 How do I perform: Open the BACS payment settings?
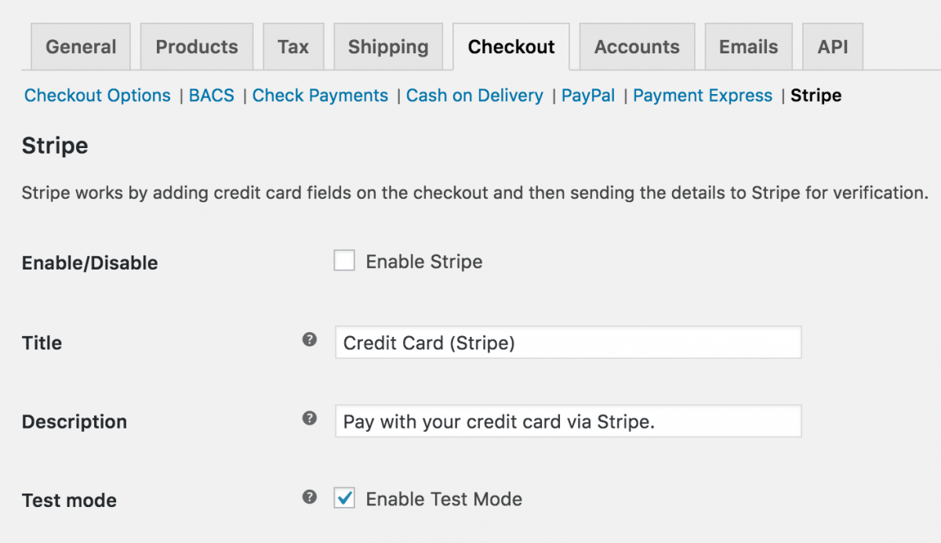tap(211, 95)
